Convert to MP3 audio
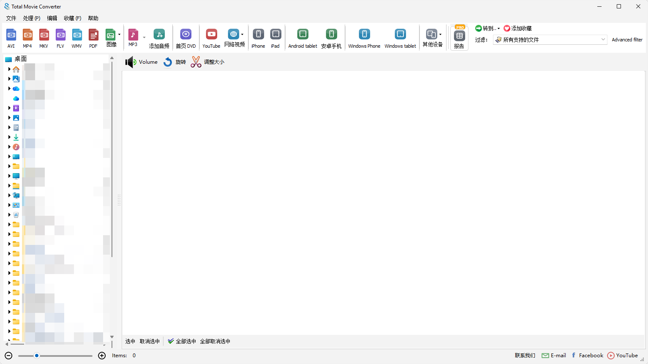648x364 pixels. [x=133, y=38]
